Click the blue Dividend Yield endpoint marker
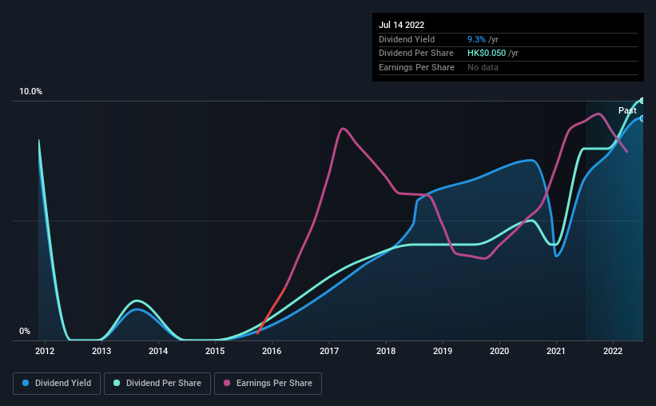 (x=642, y=119)
